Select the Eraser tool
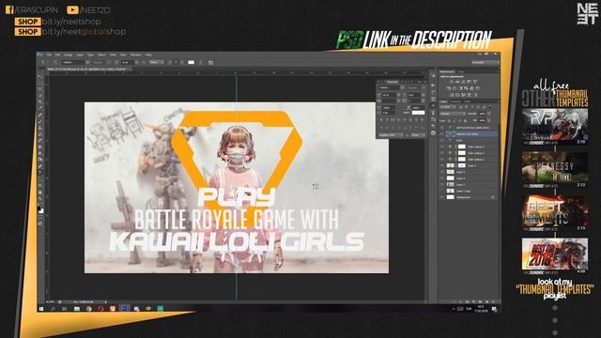Screen dimensions: 601x338 [x=40, y=141]
